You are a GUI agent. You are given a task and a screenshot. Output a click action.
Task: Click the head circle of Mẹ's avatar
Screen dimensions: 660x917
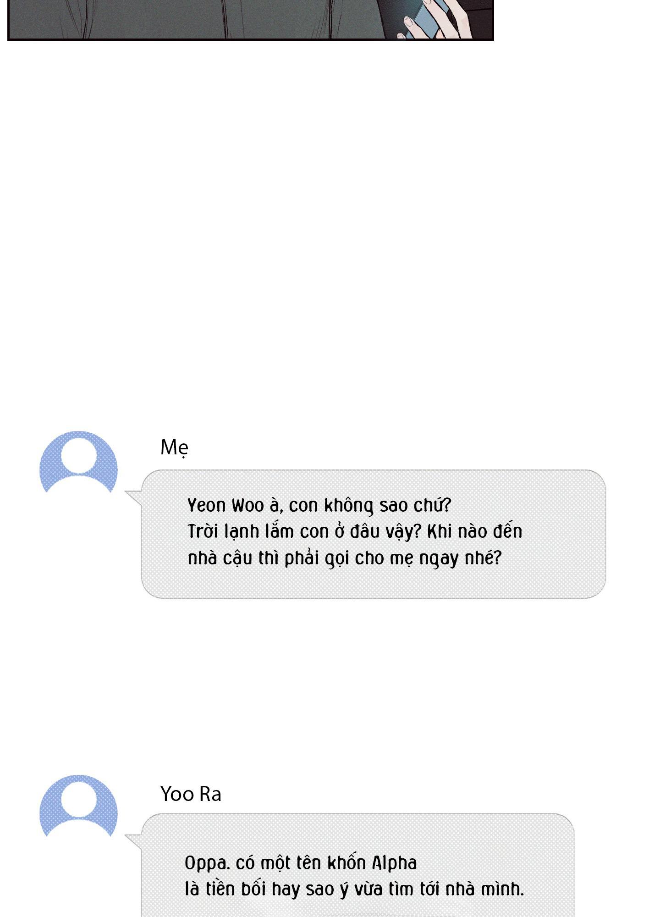click(x=78, y=455)
